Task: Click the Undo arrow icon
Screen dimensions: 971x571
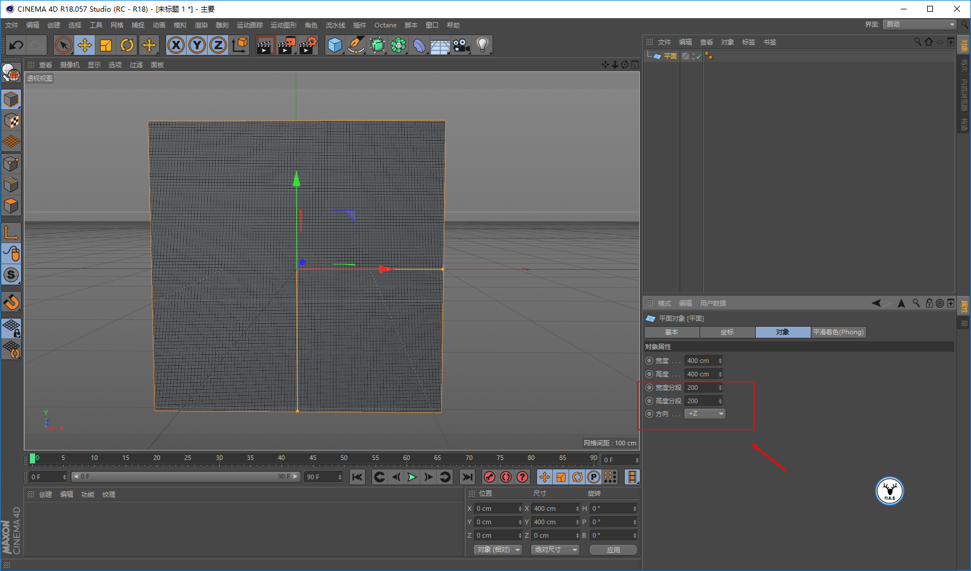Action: click(16, 45)
